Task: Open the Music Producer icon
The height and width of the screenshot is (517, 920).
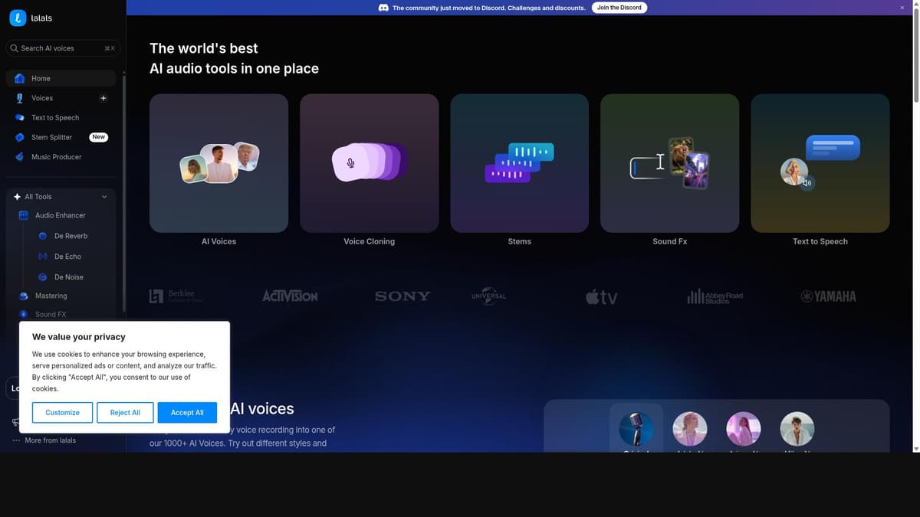Action: pyautogui.click(x=20, y=157)
